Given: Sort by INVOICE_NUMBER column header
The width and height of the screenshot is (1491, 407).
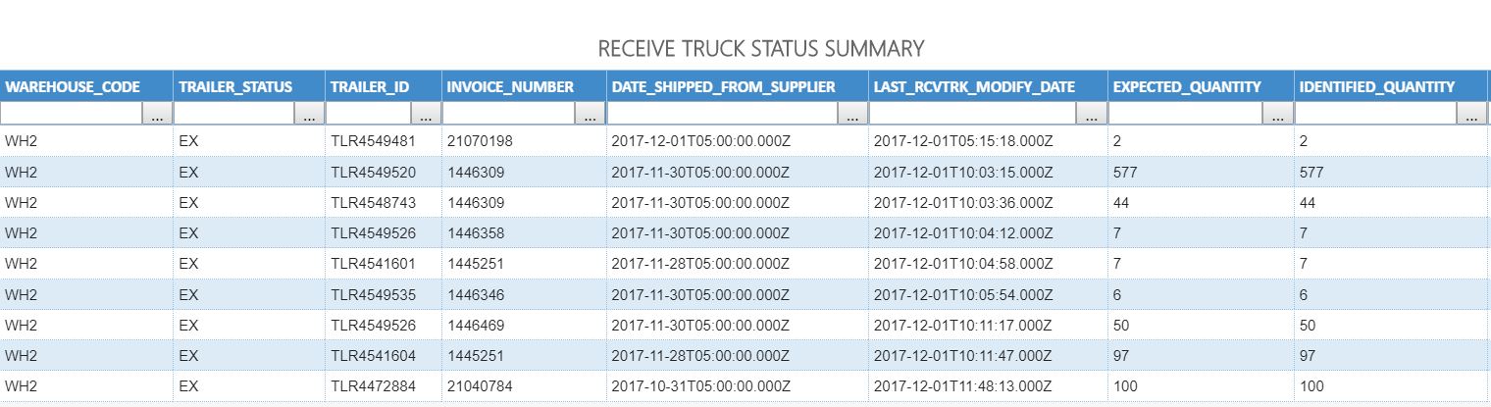Looking at the screenshot, I should [x=510, y=87].
